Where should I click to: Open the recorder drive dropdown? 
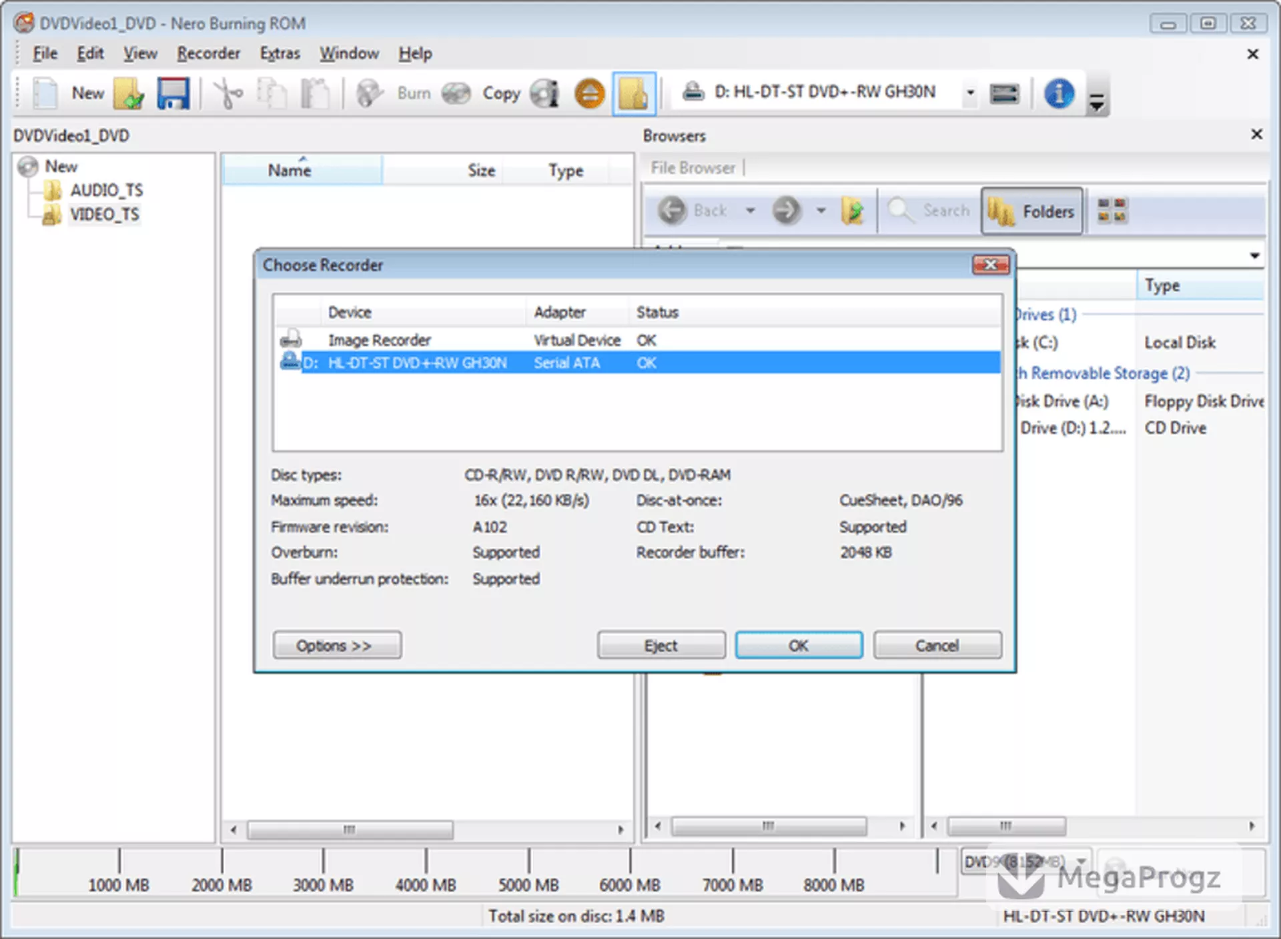click(970, 93)
